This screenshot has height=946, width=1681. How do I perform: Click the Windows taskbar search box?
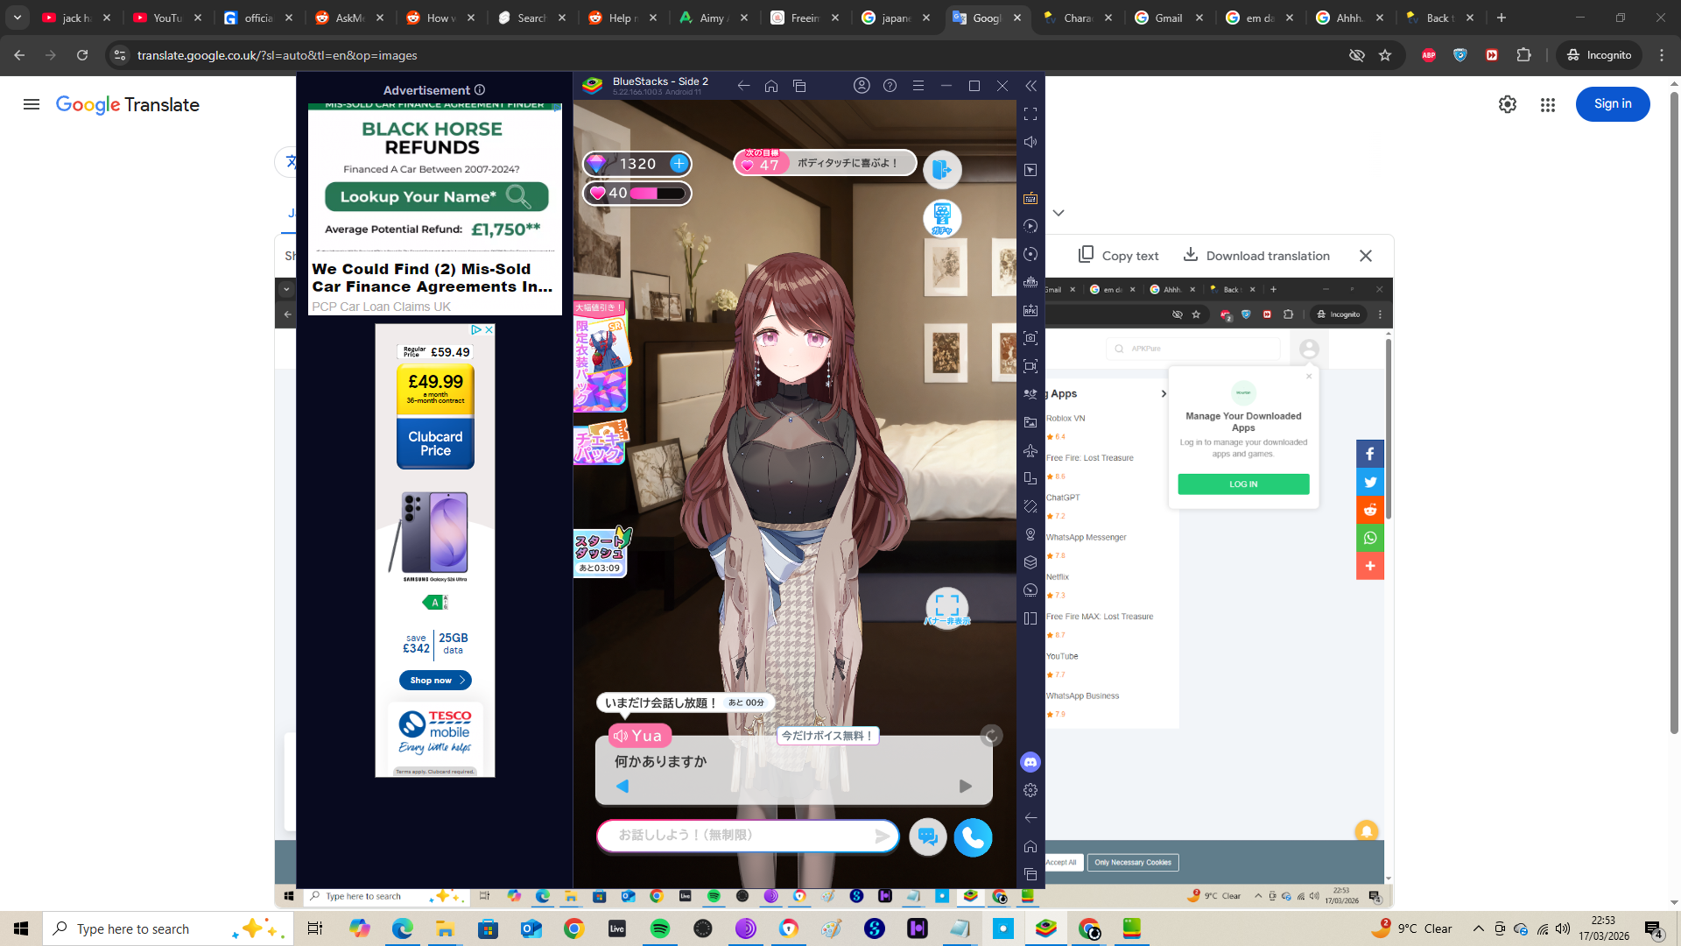[168, 928]
